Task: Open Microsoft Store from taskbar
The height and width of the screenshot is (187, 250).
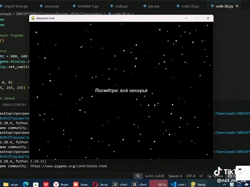Action: click(x=36, y=185)
